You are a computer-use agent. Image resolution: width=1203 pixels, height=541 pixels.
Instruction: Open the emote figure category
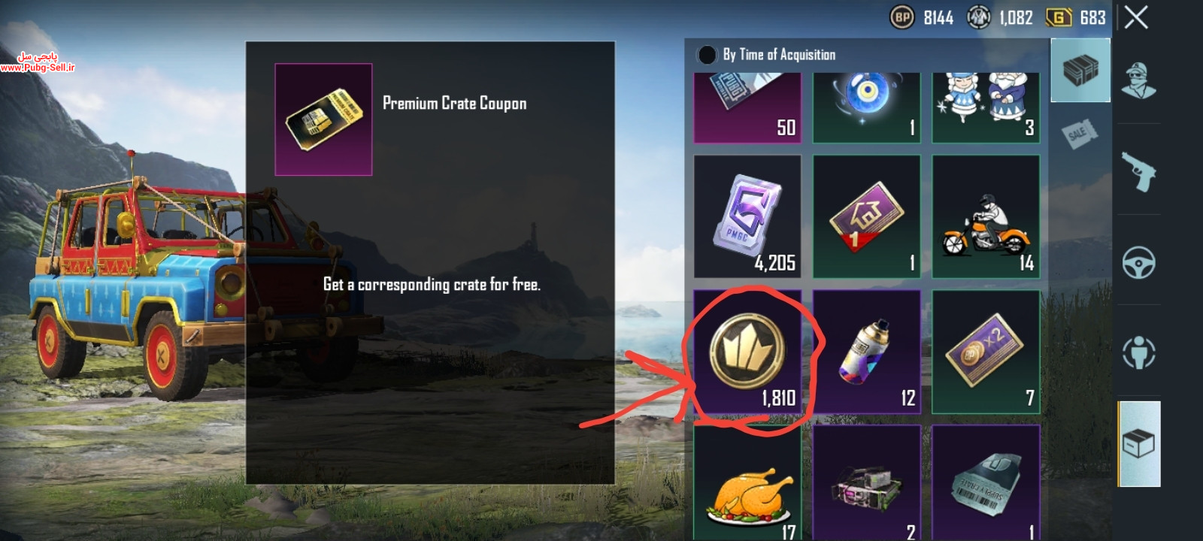point(1138,352)
